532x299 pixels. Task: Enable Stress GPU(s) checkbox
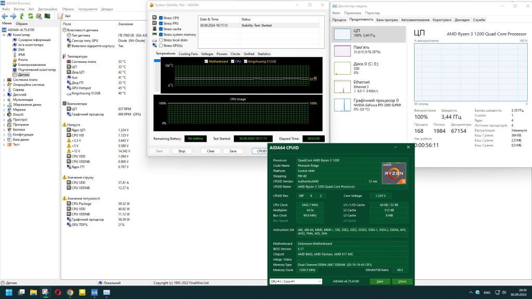tap(161, 46)
